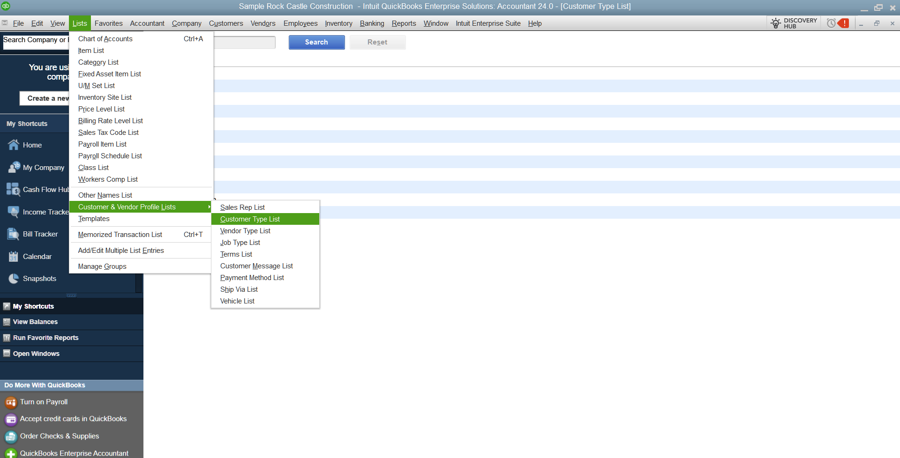
Task: Open Cash Flow Hub icon
Action: click(14, 189)
